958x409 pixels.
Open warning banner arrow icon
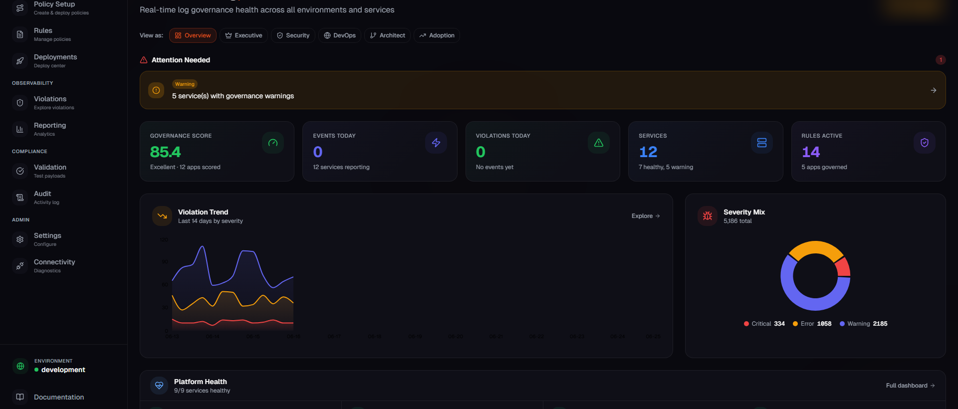pyautogui.click(x=934, y=90)
